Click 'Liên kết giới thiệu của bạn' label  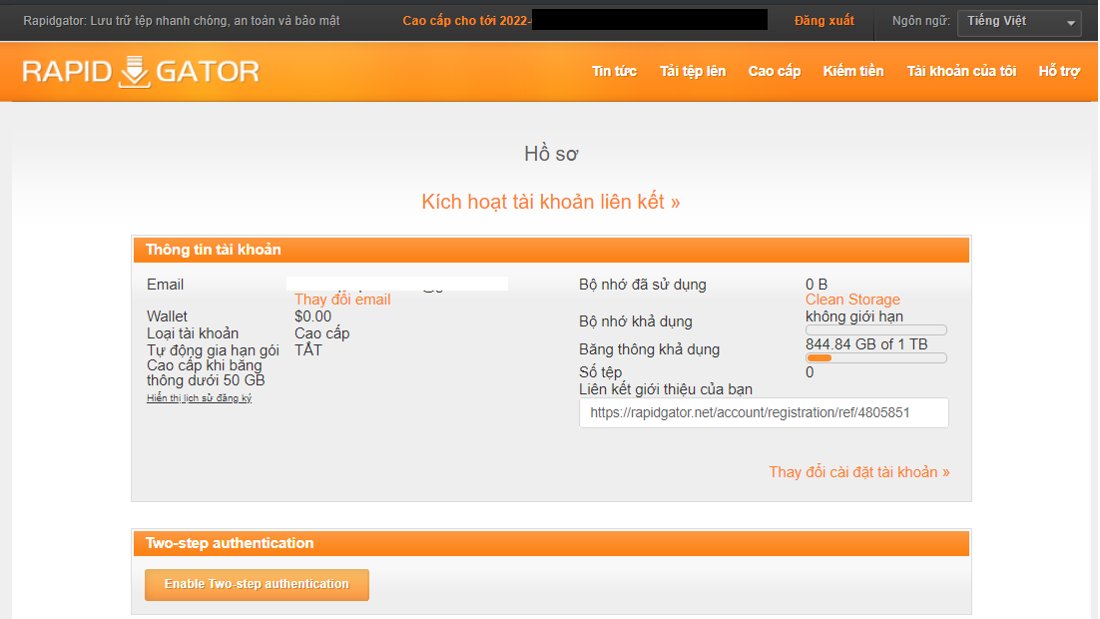(666, 389)
